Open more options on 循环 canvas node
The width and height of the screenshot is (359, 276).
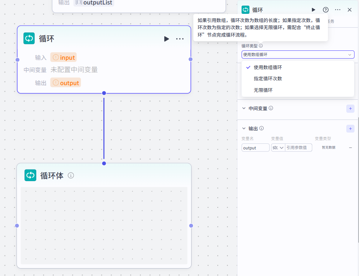tap(180, 39)
